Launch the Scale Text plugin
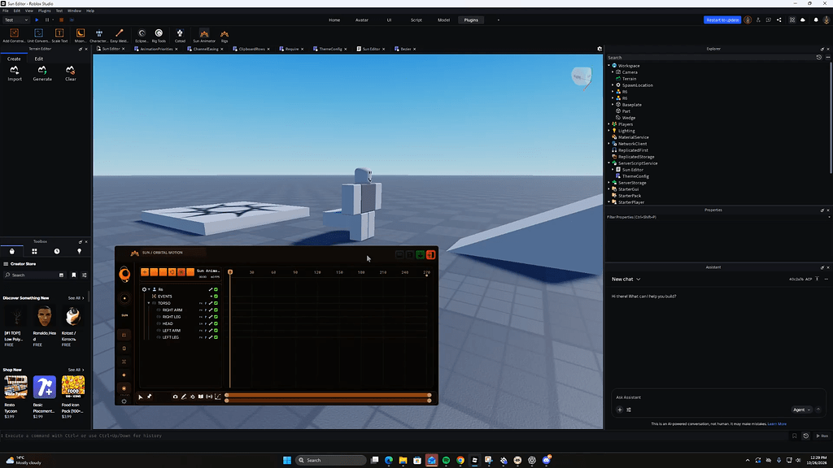This screenshot has width=833, height=468. [x=59, y=36]
